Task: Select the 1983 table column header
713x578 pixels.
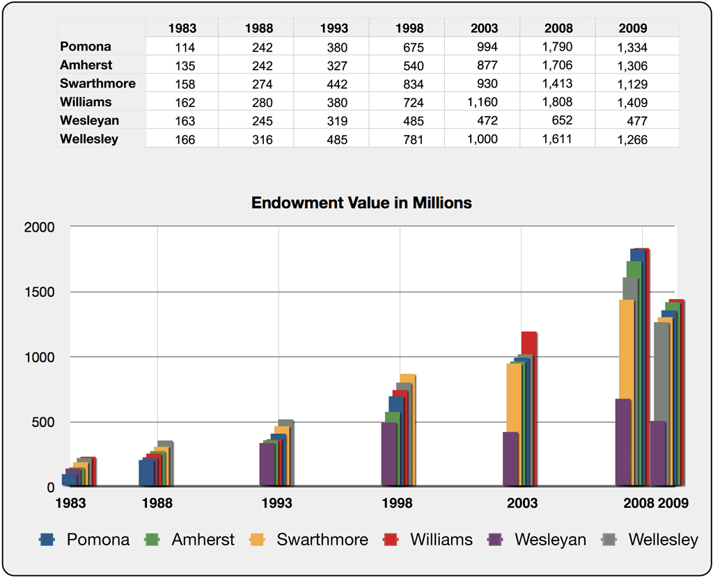Action: [x=182, y=28]
